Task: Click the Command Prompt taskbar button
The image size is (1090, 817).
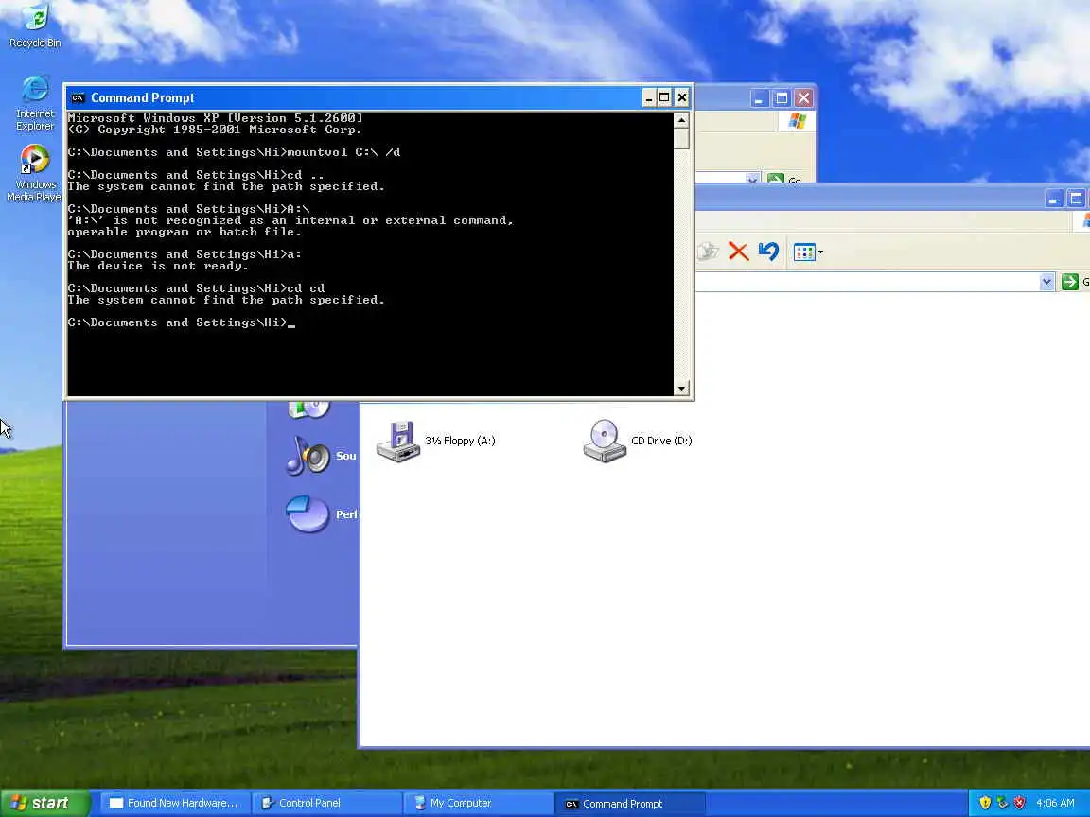Action: [x=628, y=803]
